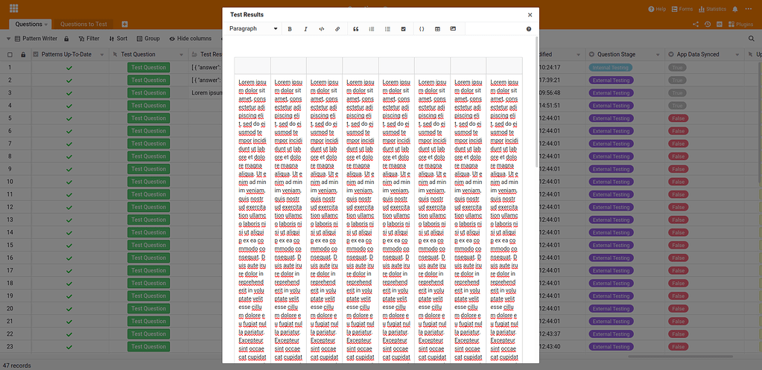This screenshot has width=762, height=370.
Task: Open Patterns Up-To-Date column dropdown
Action: [101, 55]
